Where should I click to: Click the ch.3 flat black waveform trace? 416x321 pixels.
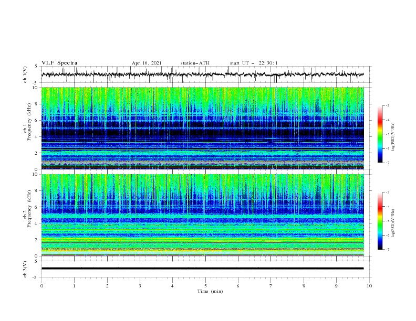202,269
